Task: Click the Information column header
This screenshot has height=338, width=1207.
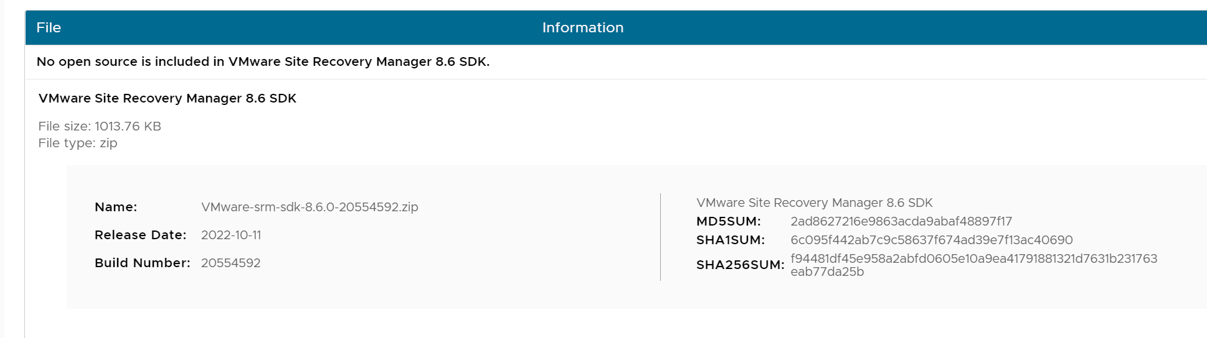Action: point(582,27)
